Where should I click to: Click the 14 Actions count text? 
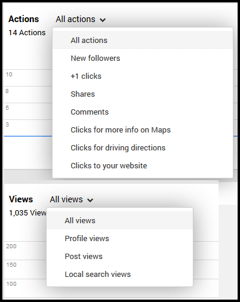pyautogui.click(x=27, y=33)
